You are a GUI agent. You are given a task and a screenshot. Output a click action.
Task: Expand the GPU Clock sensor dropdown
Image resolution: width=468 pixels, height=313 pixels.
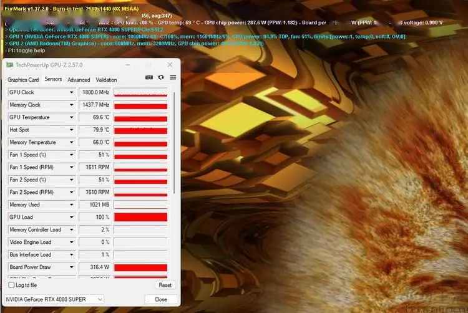[72, 92]
